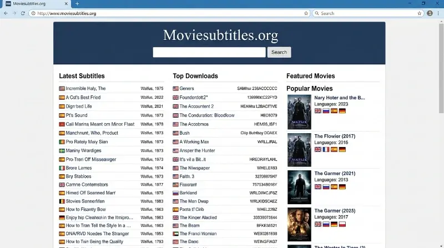
Task: Click the Belgian flag beside Stovies SannerMan
Action: [x=62, y=201]
